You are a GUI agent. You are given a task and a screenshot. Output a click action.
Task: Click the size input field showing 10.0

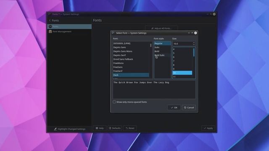pos(182,44)
